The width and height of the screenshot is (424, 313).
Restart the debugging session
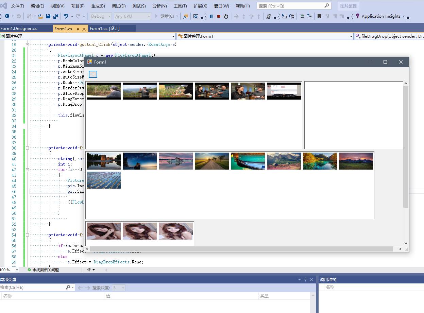pos(226,16)
